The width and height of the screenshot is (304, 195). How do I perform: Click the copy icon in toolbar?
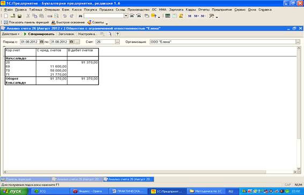pyautogui.click(x=35, y=16)
